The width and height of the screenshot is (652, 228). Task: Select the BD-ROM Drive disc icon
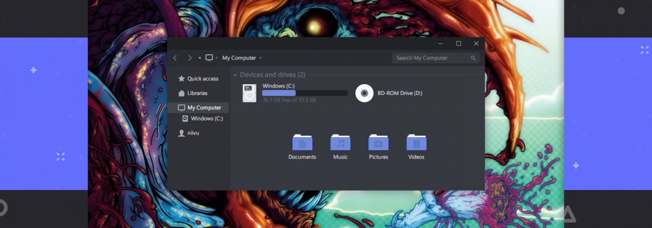(365, 93)
